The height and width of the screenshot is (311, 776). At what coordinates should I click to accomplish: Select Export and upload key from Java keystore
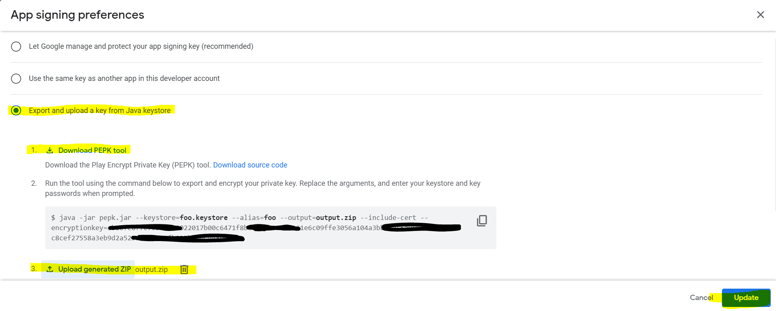pyautogui.click(x=16, y=111)
